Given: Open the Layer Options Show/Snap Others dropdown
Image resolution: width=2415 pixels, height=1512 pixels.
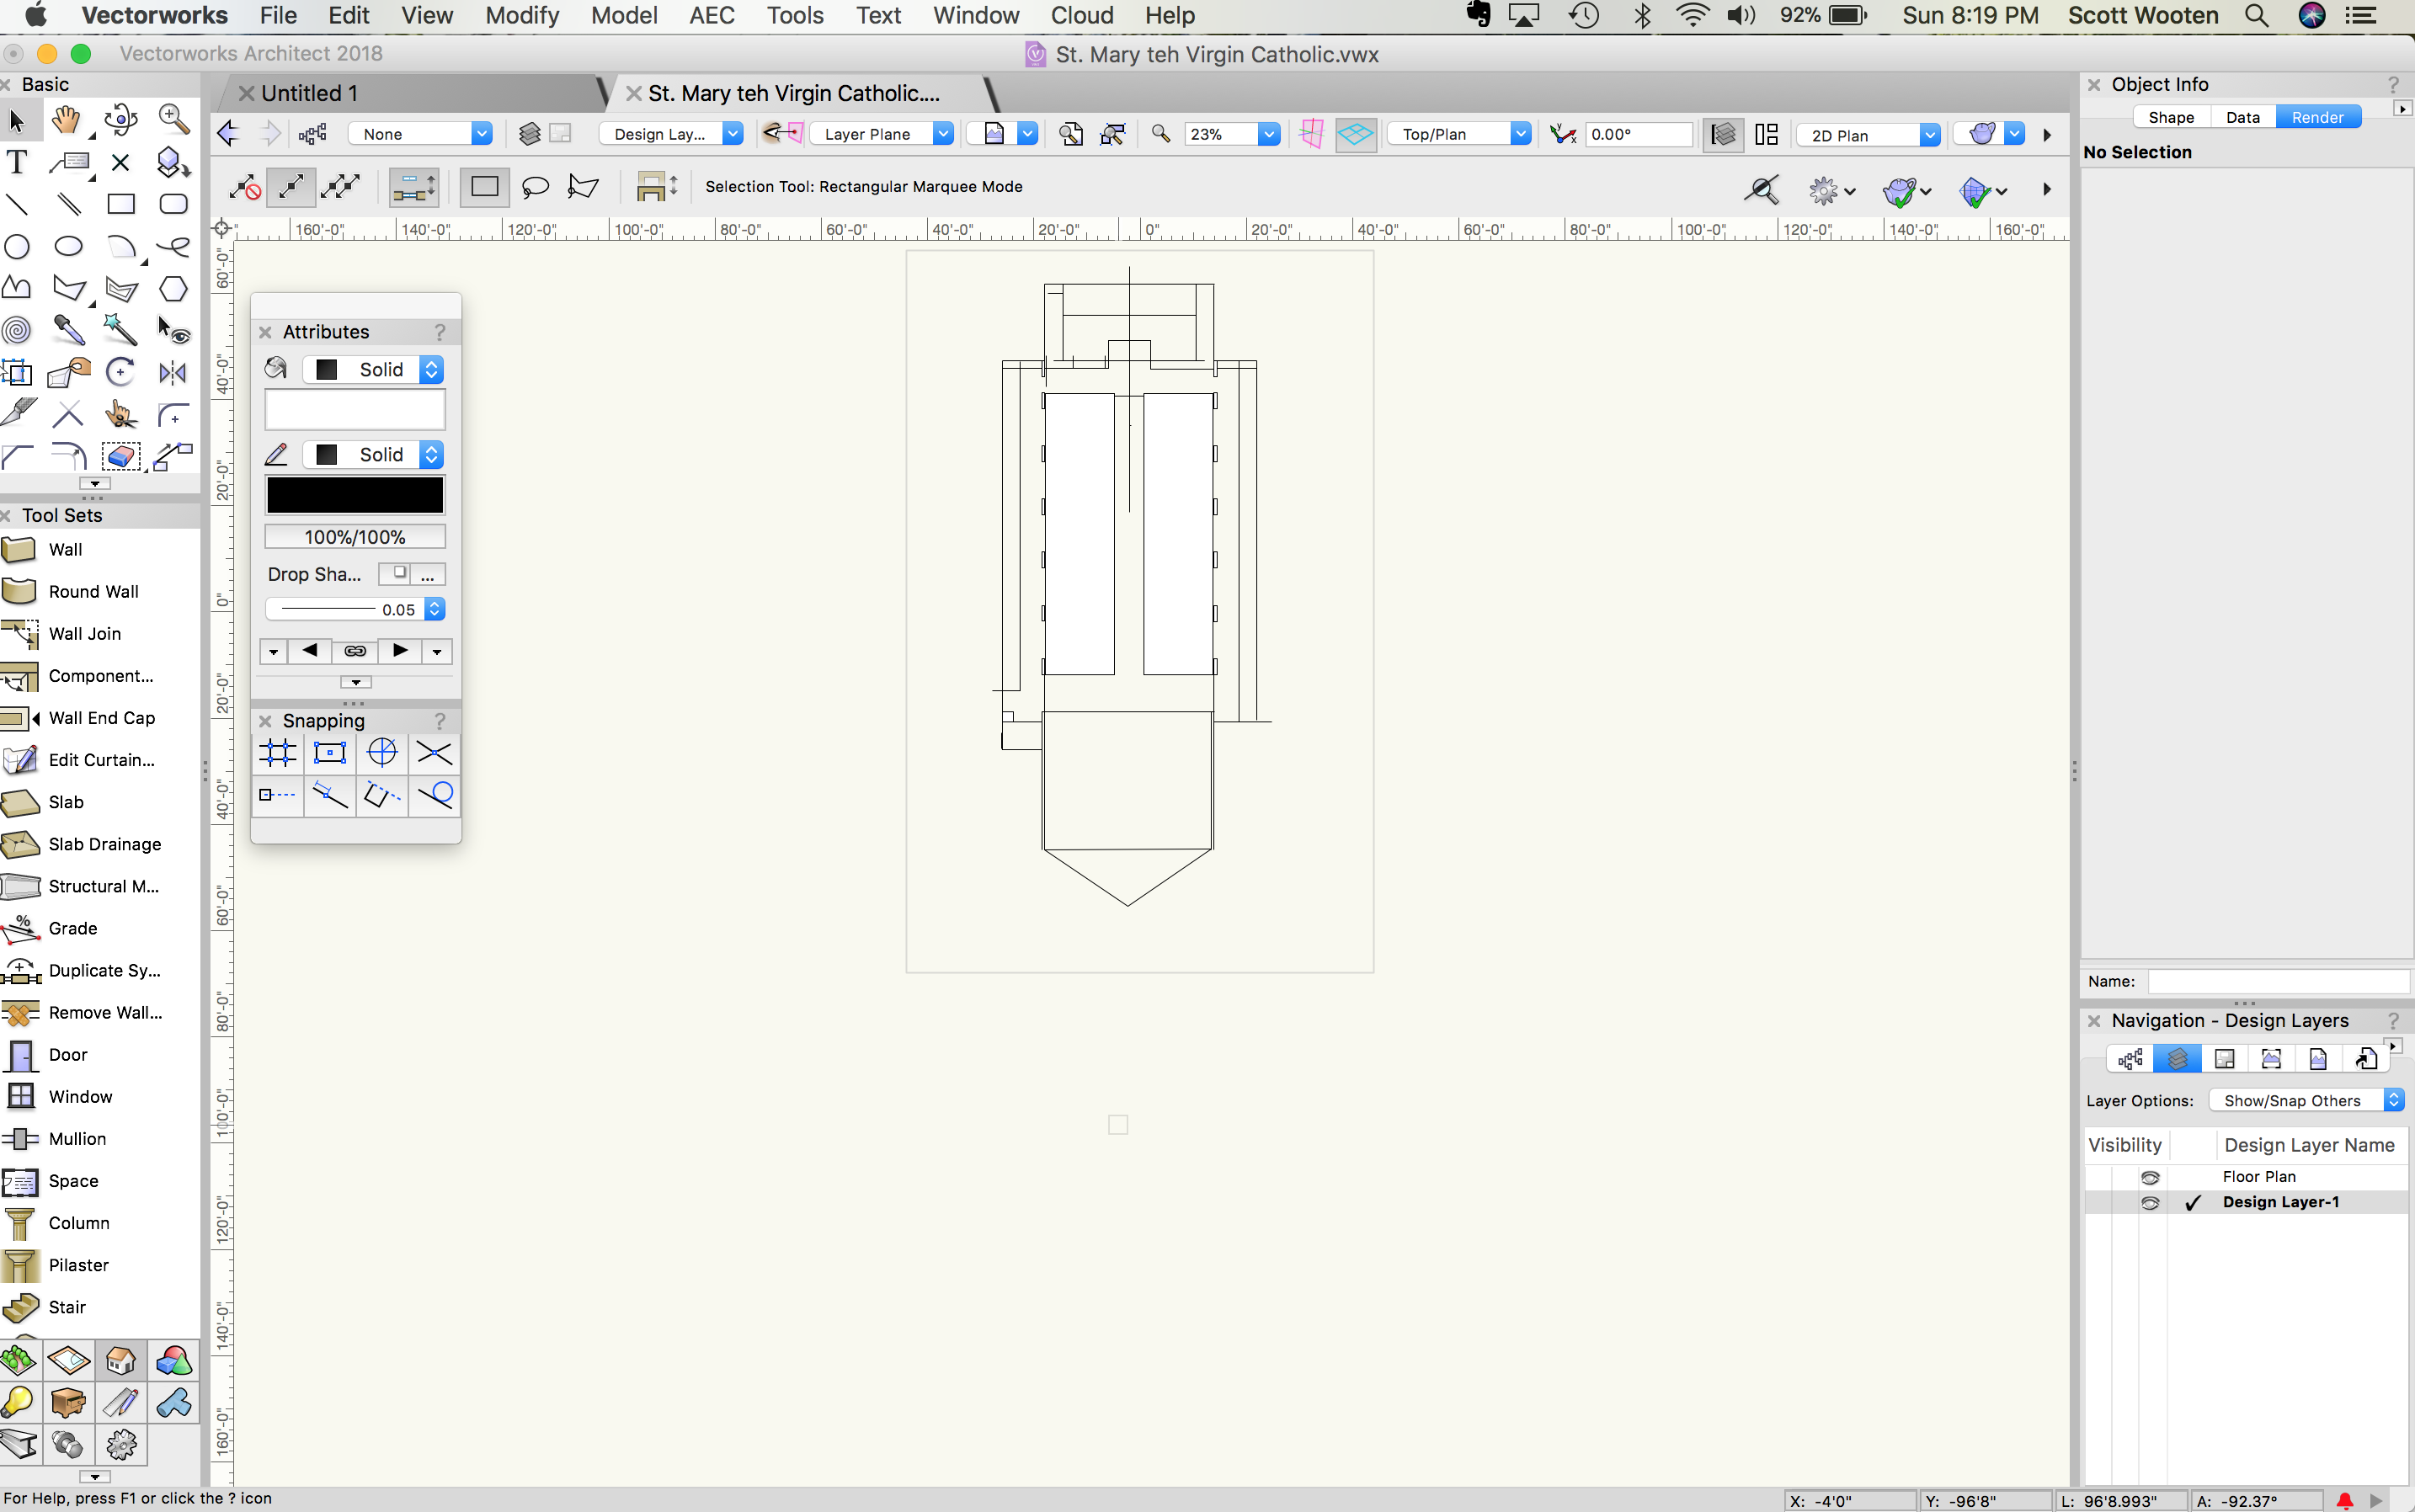Looking at the screenshot, I should click(2305, 1100).
